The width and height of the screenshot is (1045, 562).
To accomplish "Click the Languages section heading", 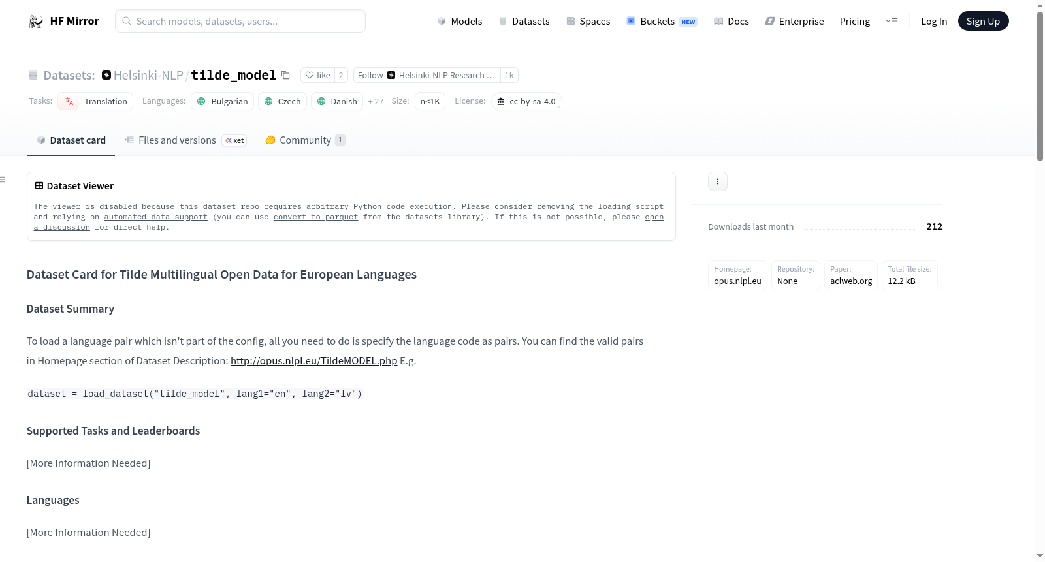I will 53,500.
